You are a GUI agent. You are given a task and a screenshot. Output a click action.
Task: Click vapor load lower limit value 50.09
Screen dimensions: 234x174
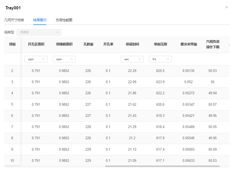[213, 149]
